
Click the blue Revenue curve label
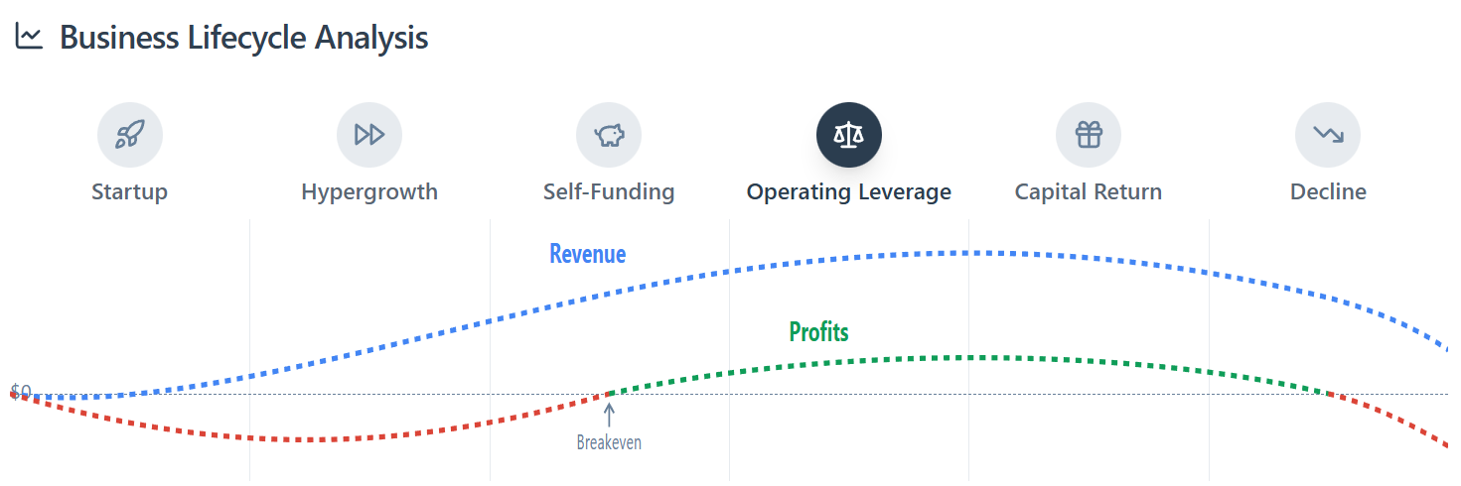[x=588, y=254]
